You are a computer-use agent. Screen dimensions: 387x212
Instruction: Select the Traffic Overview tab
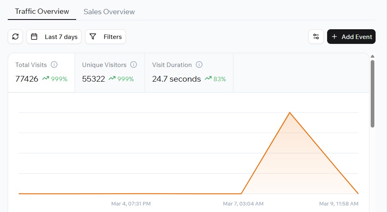coord(42,11)
